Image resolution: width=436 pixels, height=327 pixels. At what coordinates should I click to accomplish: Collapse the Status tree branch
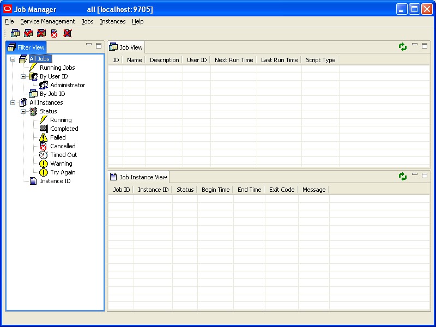(22, 111)
